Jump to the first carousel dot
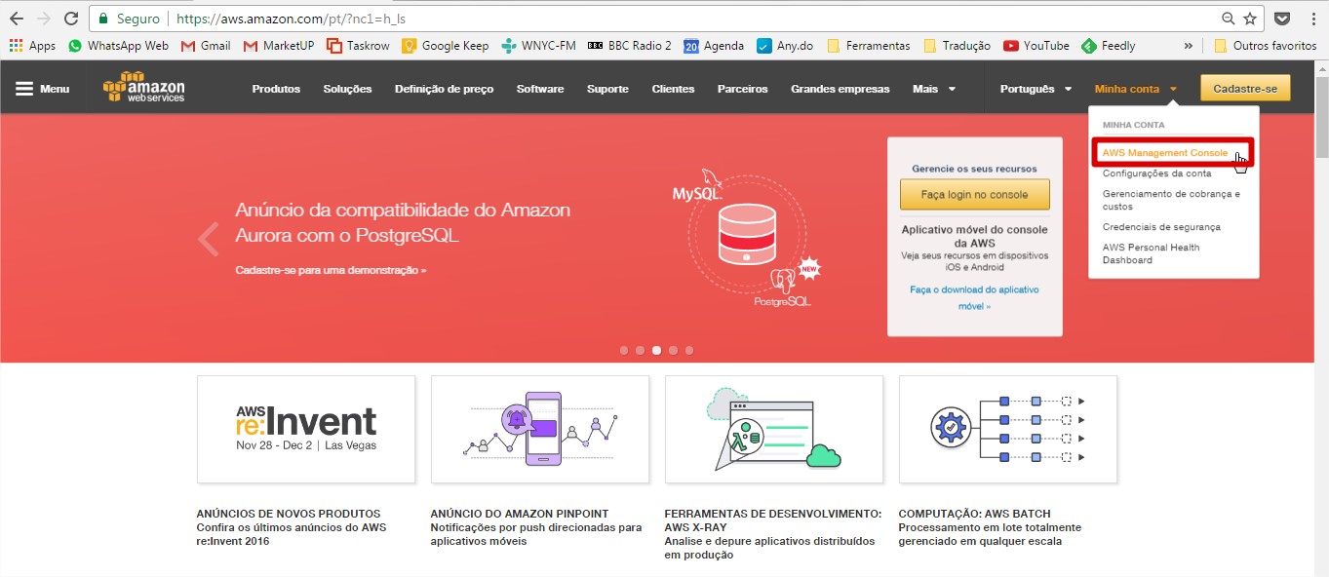Screen dimensions: 1329x577 (x=623, y=350)
